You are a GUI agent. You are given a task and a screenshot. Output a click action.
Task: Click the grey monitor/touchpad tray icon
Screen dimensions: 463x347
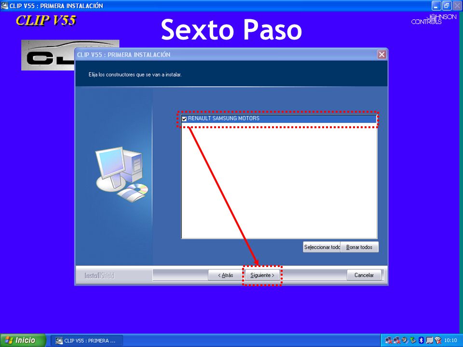[x=430, y=340]
